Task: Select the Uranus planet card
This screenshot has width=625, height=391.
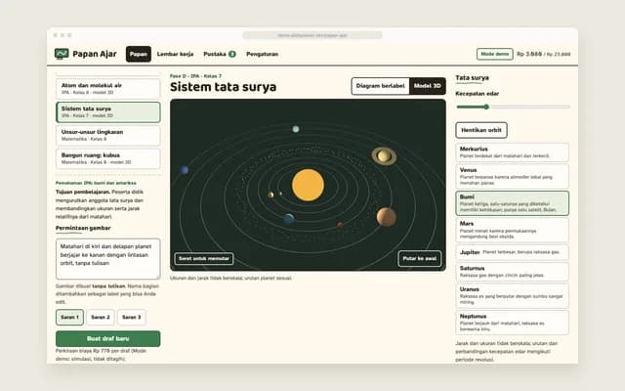Action: pyautogui.click(x=512, y=295)
